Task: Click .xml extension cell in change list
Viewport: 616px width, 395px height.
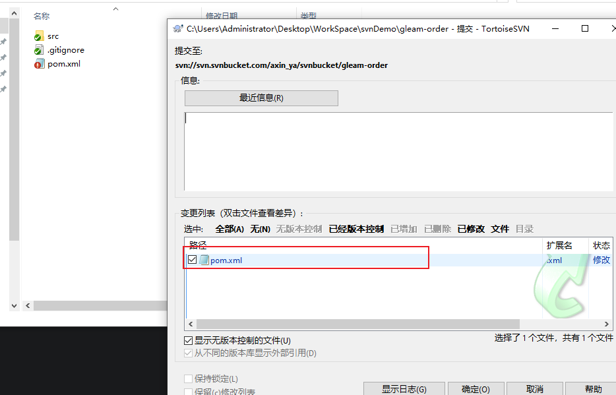Action: tap(554, 260)
